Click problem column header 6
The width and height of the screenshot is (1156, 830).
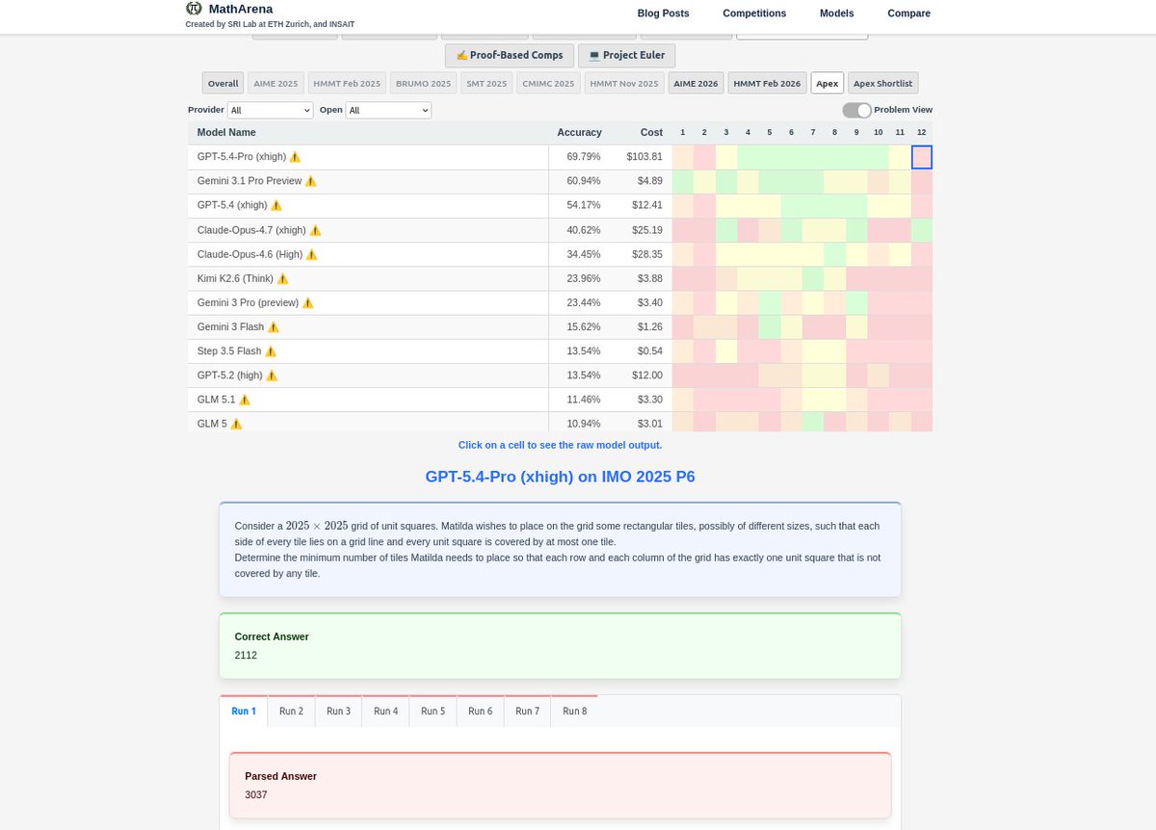791,132
